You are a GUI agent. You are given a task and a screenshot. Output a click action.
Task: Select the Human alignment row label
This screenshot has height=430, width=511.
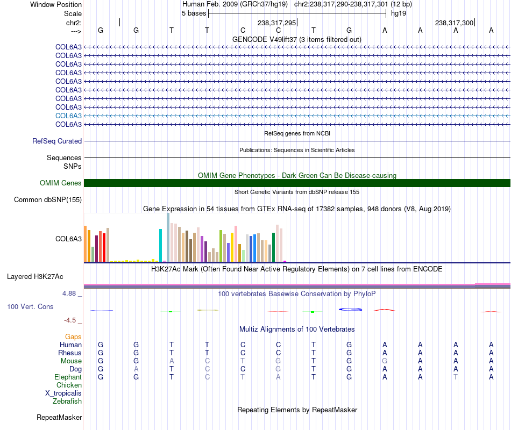pos(70,345)
